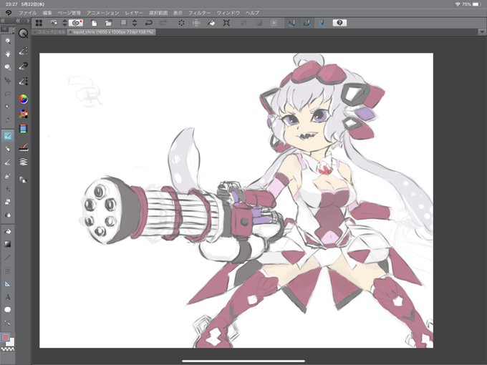
Task: Open the Tool Property panel icon
Action: tap(24, 66)
